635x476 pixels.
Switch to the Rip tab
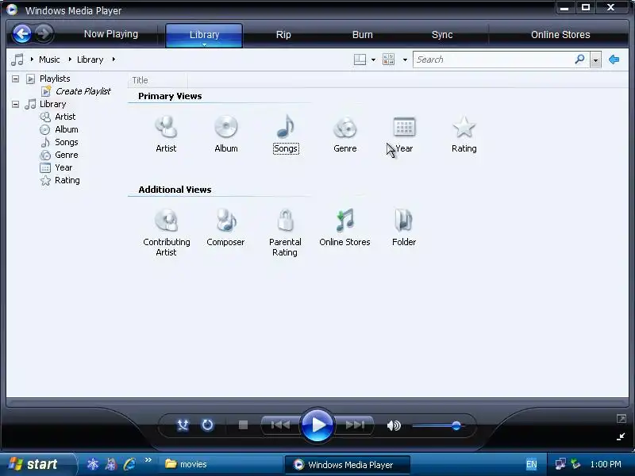coord(283,35)
